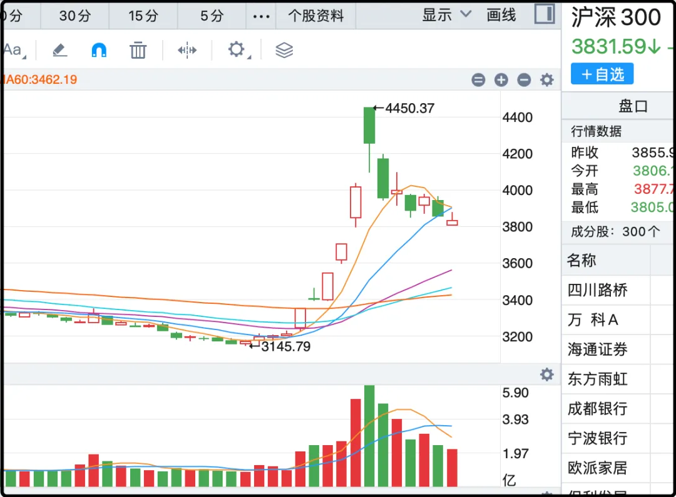
Task: Open volume panel gear settings
Action: (547, 374)
